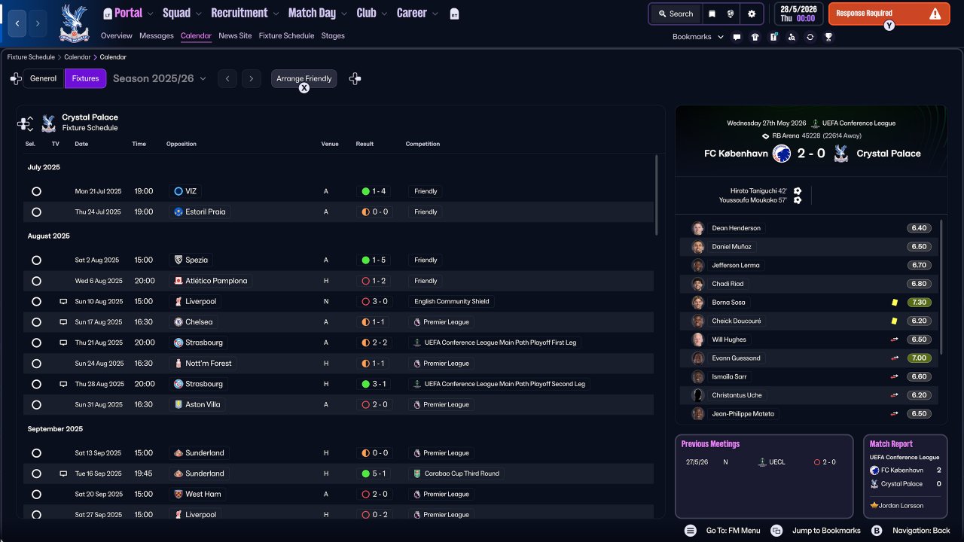Click the Crystal Palace club crest in header
Image resolution: width=964 pixels, height=542 pixels.
pos(73,23)
